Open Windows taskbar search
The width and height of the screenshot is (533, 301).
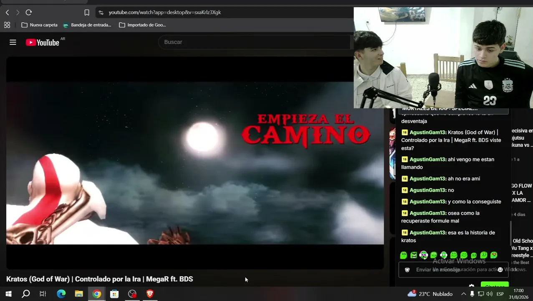pos(25,294)
